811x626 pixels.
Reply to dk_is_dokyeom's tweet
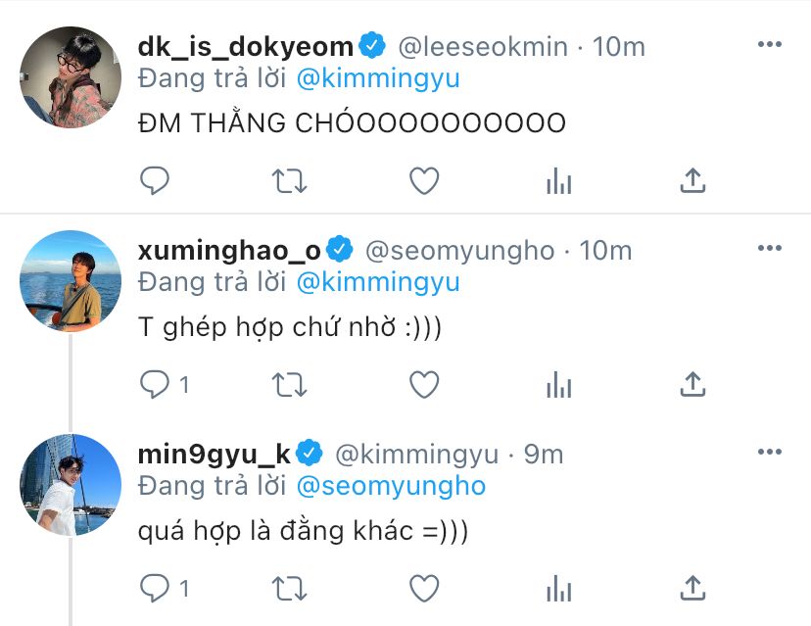155,180
